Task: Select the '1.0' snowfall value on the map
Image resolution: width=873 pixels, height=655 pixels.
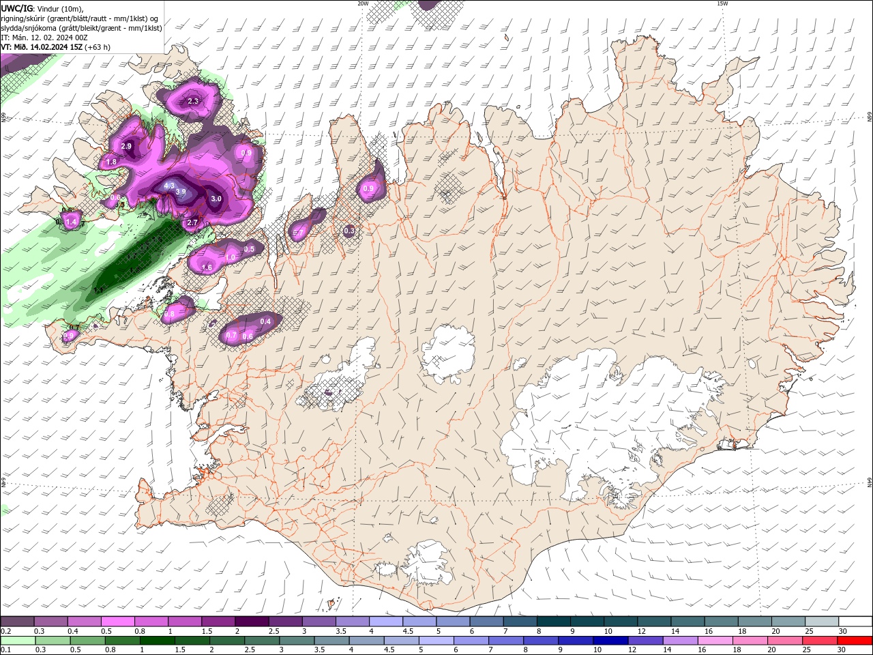Action: (231, 257)
